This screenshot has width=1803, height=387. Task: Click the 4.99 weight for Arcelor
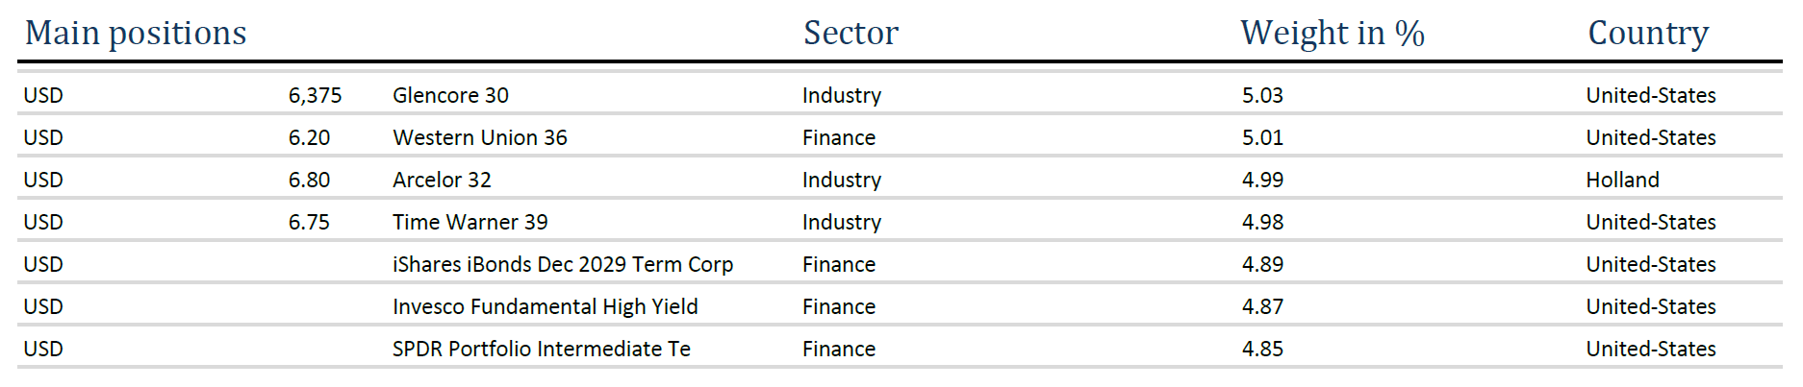point(1262,181)
